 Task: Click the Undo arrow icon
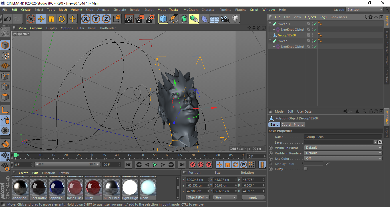point(8,19)
